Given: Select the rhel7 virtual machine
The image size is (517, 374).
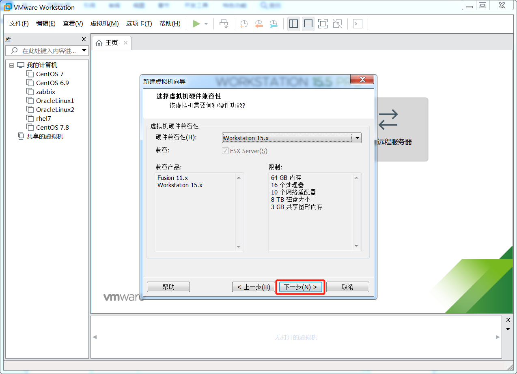Looking at the screenshot, I should [43, 119].
